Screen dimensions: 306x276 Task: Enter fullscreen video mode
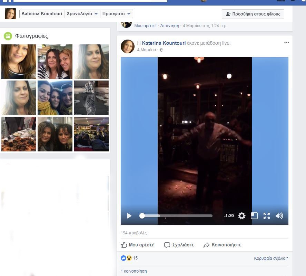267,216
